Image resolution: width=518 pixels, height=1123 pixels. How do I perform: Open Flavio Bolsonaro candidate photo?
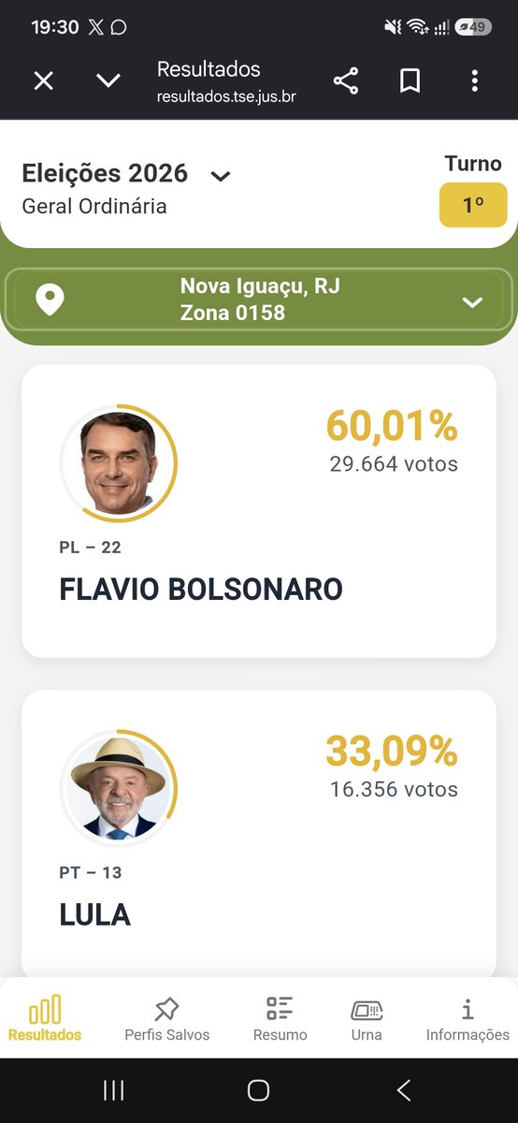pyautogui.click(x=118, y=463)
